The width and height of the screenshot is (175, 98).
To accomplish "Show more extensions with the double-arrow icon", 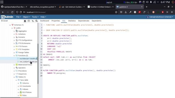I will click(x=167, y=12).
